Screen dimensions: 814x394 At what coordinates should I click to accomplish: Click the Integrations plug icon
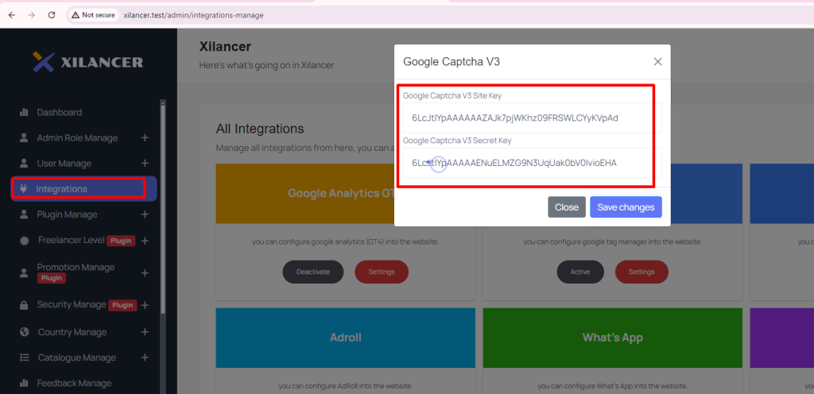click(23, 189)
